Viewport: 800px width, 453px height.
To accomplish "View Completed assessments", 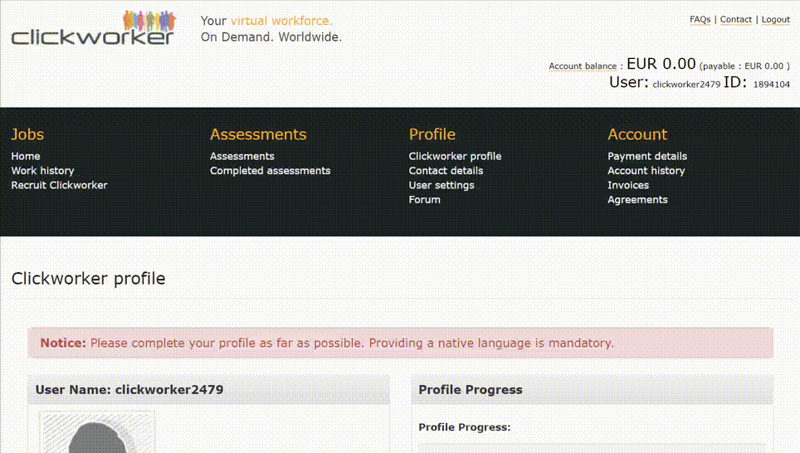I will pos(270,171).
